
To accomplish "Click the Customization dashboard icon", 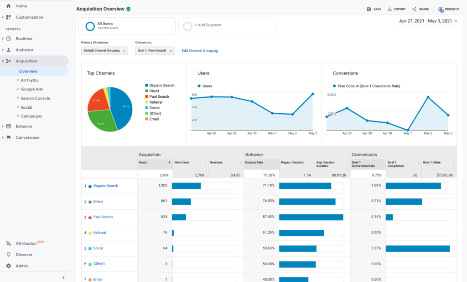I will pos(9,17).
